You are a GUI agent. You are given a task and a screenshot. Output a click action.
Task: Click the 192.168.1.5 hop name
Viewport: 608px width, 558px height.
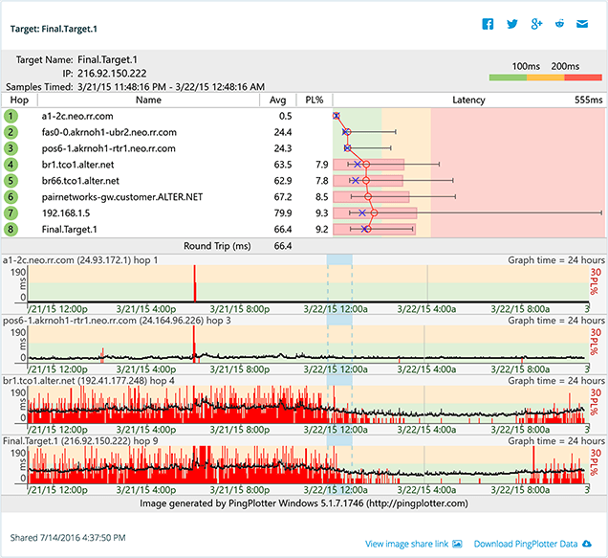(x=66, y=213)
